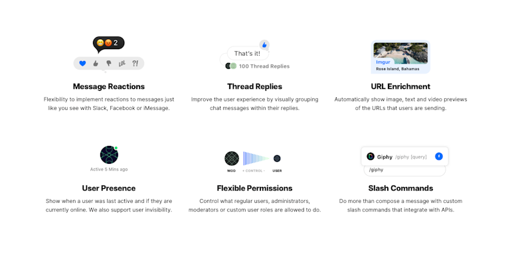This screenshot has width=510, height=254.
Task: Open the 100 Thread Replies link
Action: coord(264,66)
